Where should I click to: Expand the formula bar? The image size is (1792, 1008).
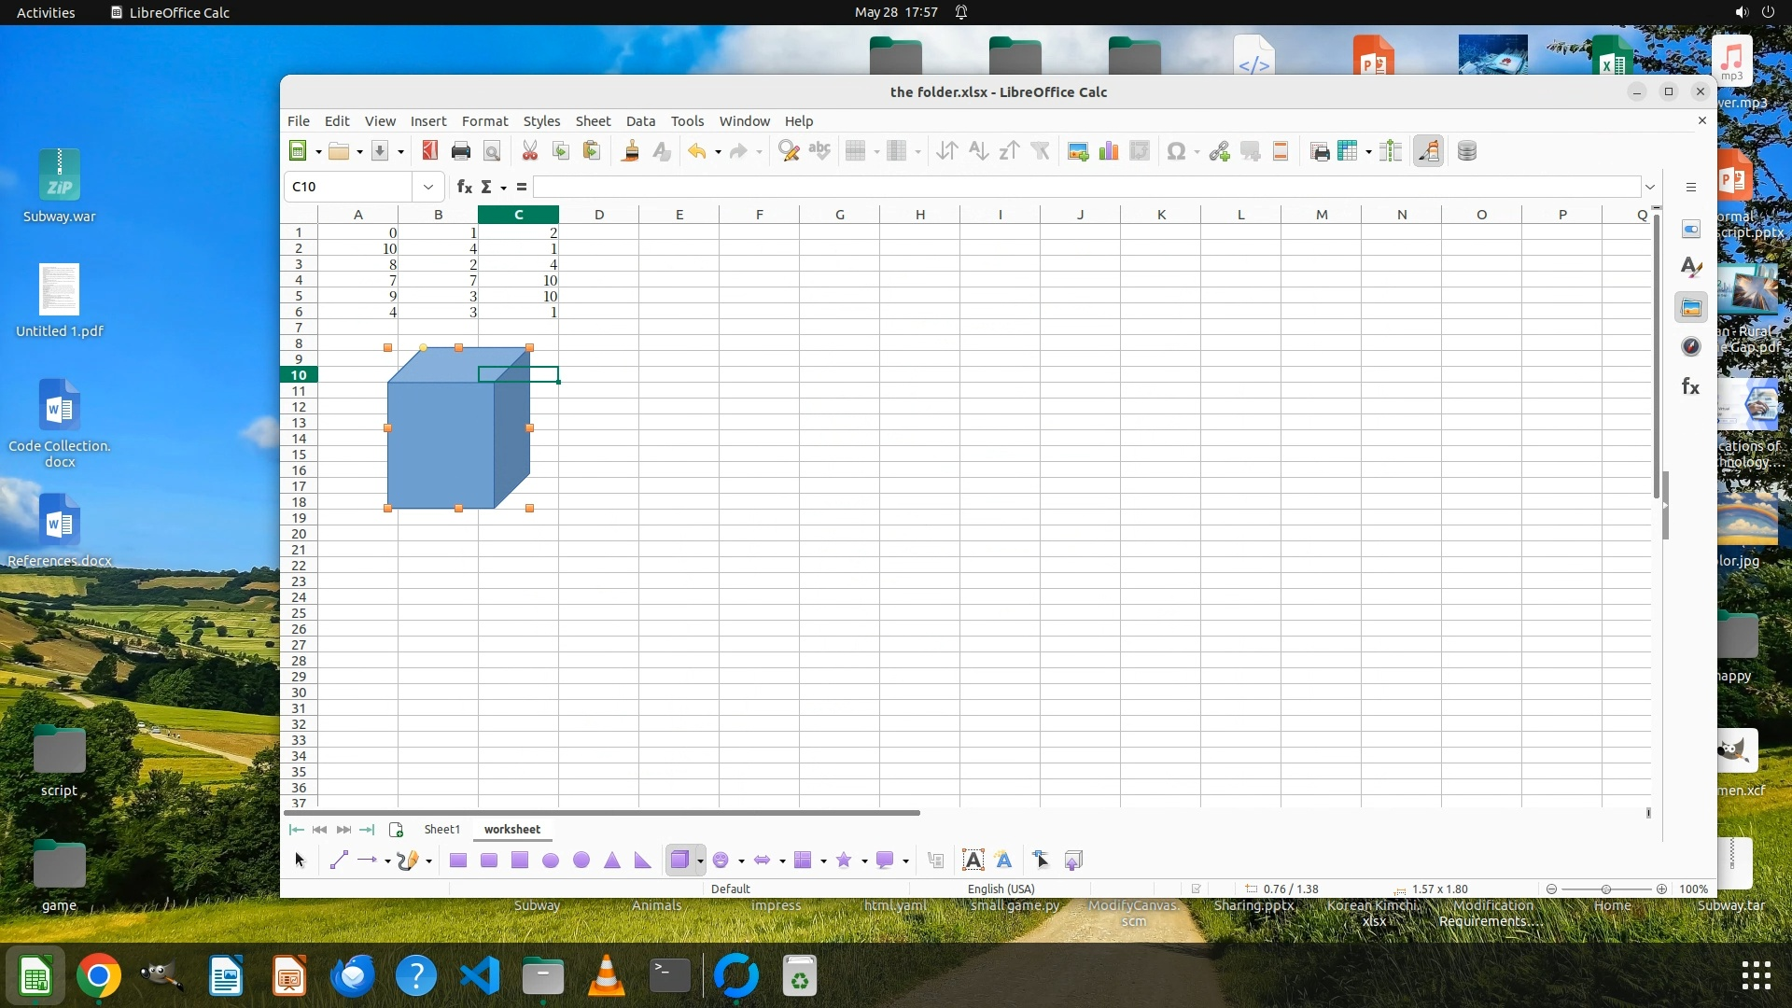pos(1650,187)
